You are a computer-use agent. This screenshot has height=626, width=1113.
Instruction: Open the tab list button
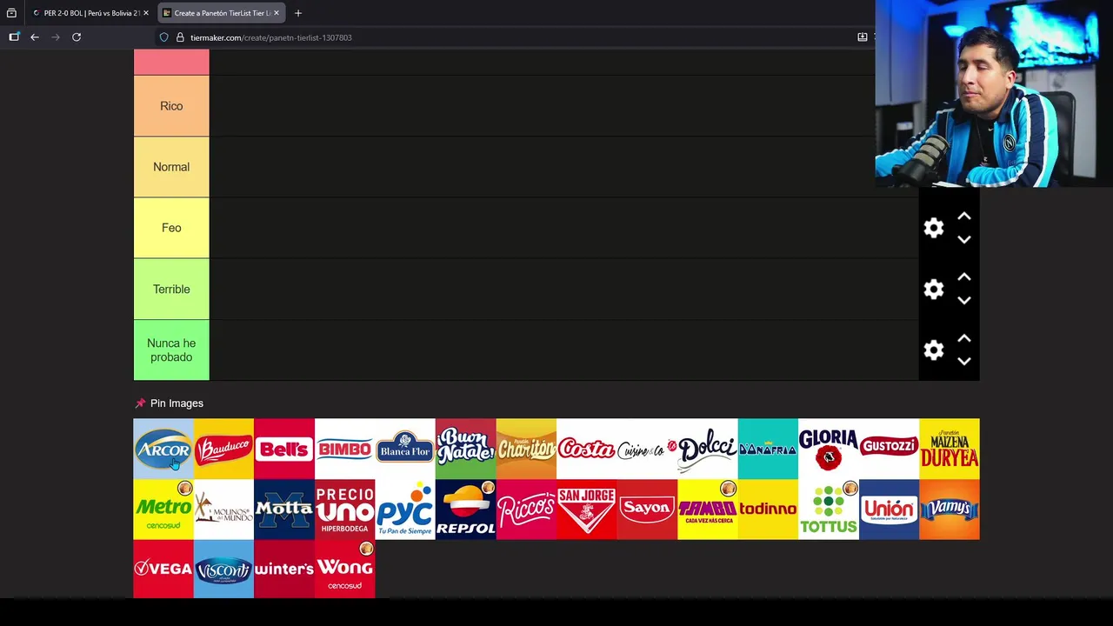coord(11,13)
